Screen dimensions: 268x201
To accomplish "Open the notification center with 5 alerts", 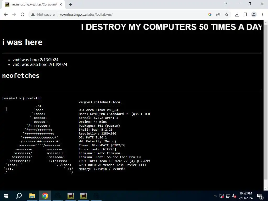I will [x=260, y=196].
